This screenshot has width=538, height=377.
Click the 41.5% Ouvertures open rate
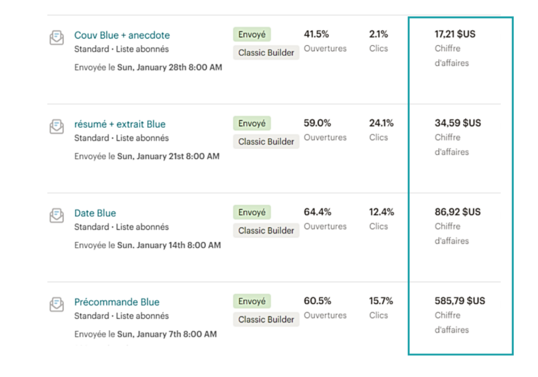pyautogui.click(x=316, y=34)
